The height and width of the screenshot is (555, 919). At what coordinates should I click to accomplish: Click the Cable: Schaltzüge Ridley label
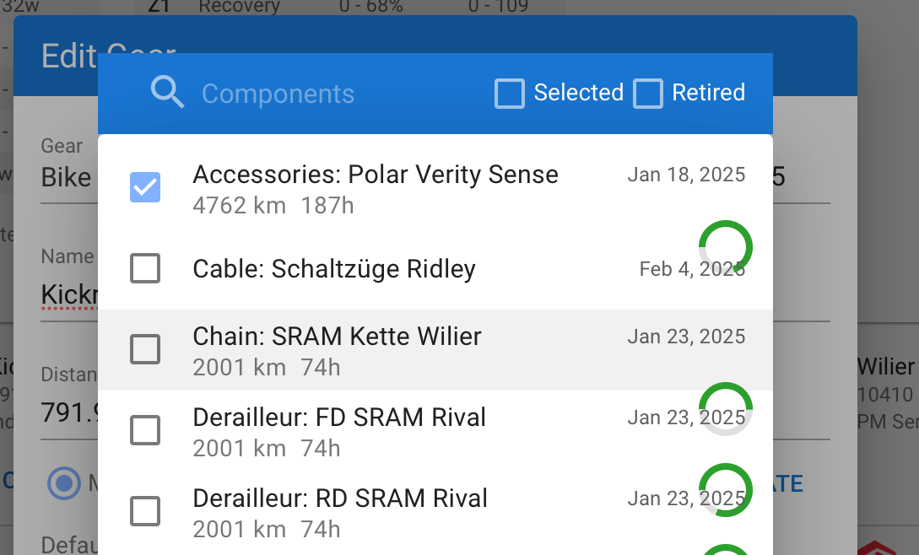point(334,269)
